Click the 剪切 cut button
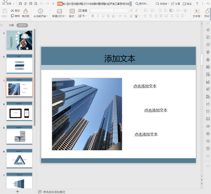211x194 pixels. (15, 11)
